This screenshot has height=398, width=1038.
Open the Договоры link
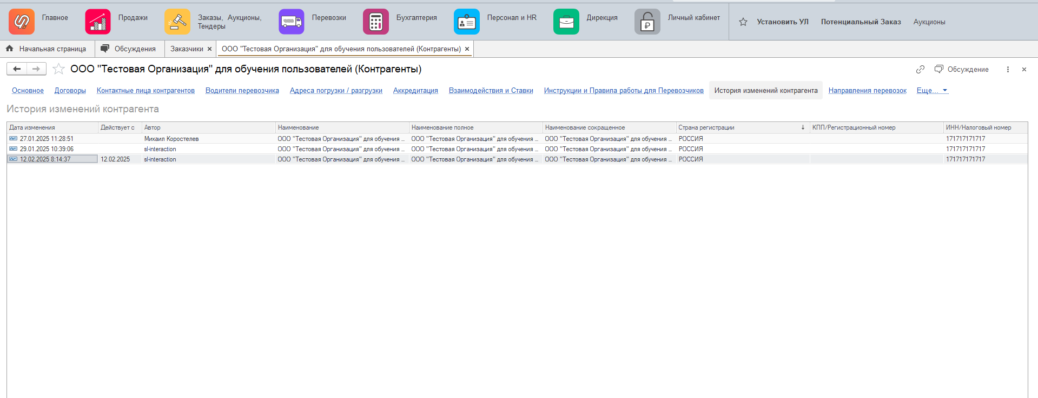tap(70, 90)
